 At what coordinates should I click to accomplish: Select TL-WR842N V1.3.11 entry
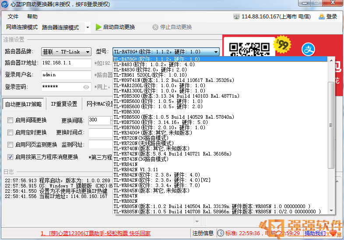coord(220,170)
